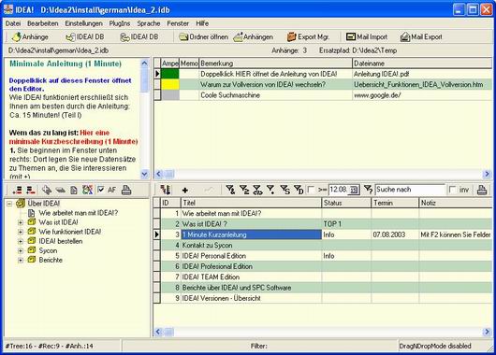Click into the 'Suche nach' search field
Image resolution: width=496 pixels, height=355 pixels.
410,190
